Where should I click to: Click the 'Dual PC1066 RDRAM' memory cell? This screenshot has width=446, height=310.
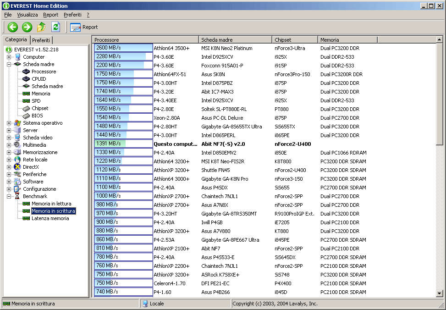point(343,153)
